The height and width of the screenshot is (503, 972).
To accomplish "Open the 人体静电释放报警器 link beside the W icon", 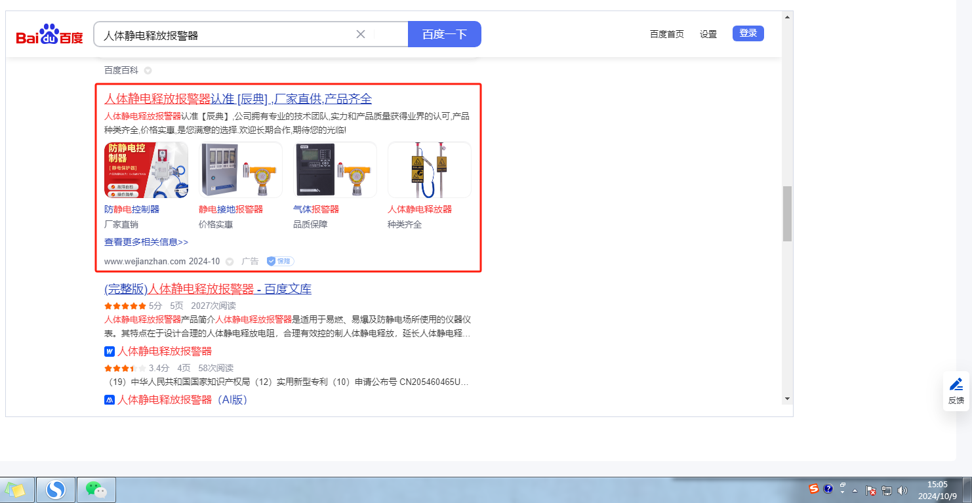I will click(165, 351).
